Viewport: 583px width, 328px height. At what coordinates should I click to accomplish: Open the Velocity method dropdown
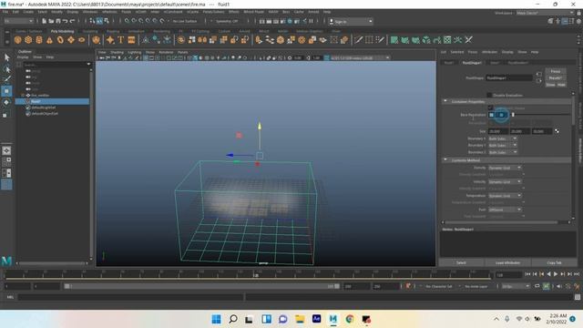(x=505, y=182)
